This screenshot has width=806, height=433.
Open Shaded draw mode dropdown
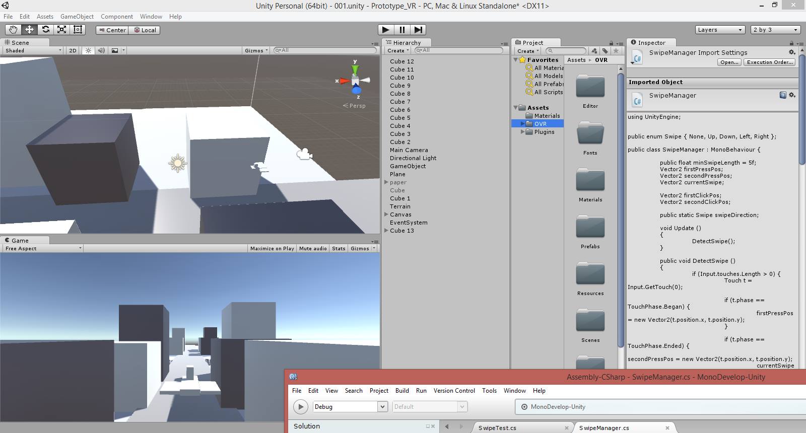tap(33, 50)
